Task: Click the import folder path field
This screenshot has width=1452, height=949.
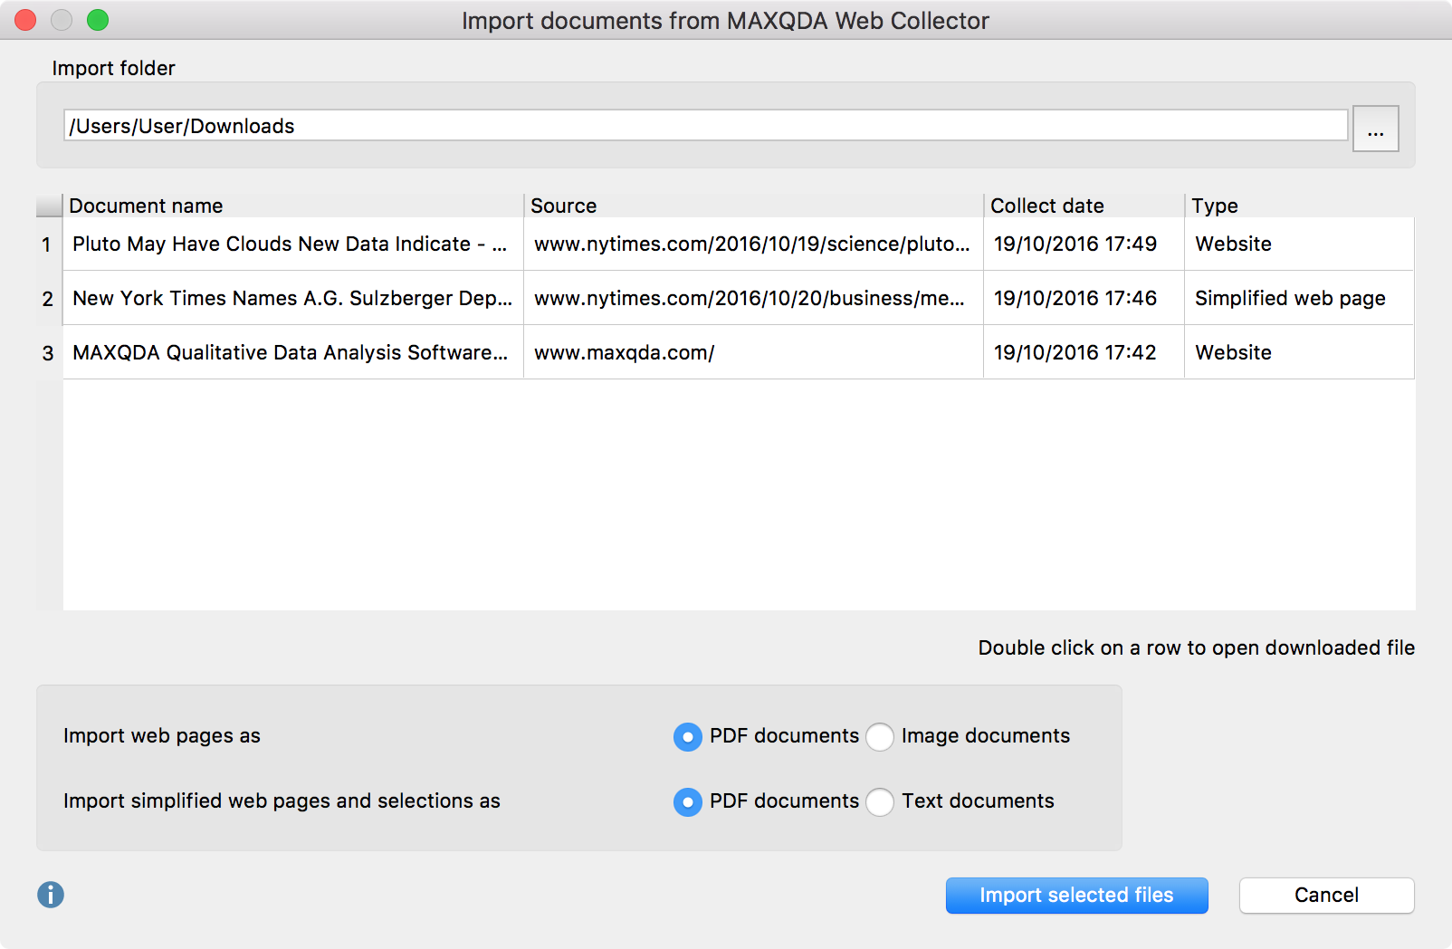Action: tap(705, 126)
